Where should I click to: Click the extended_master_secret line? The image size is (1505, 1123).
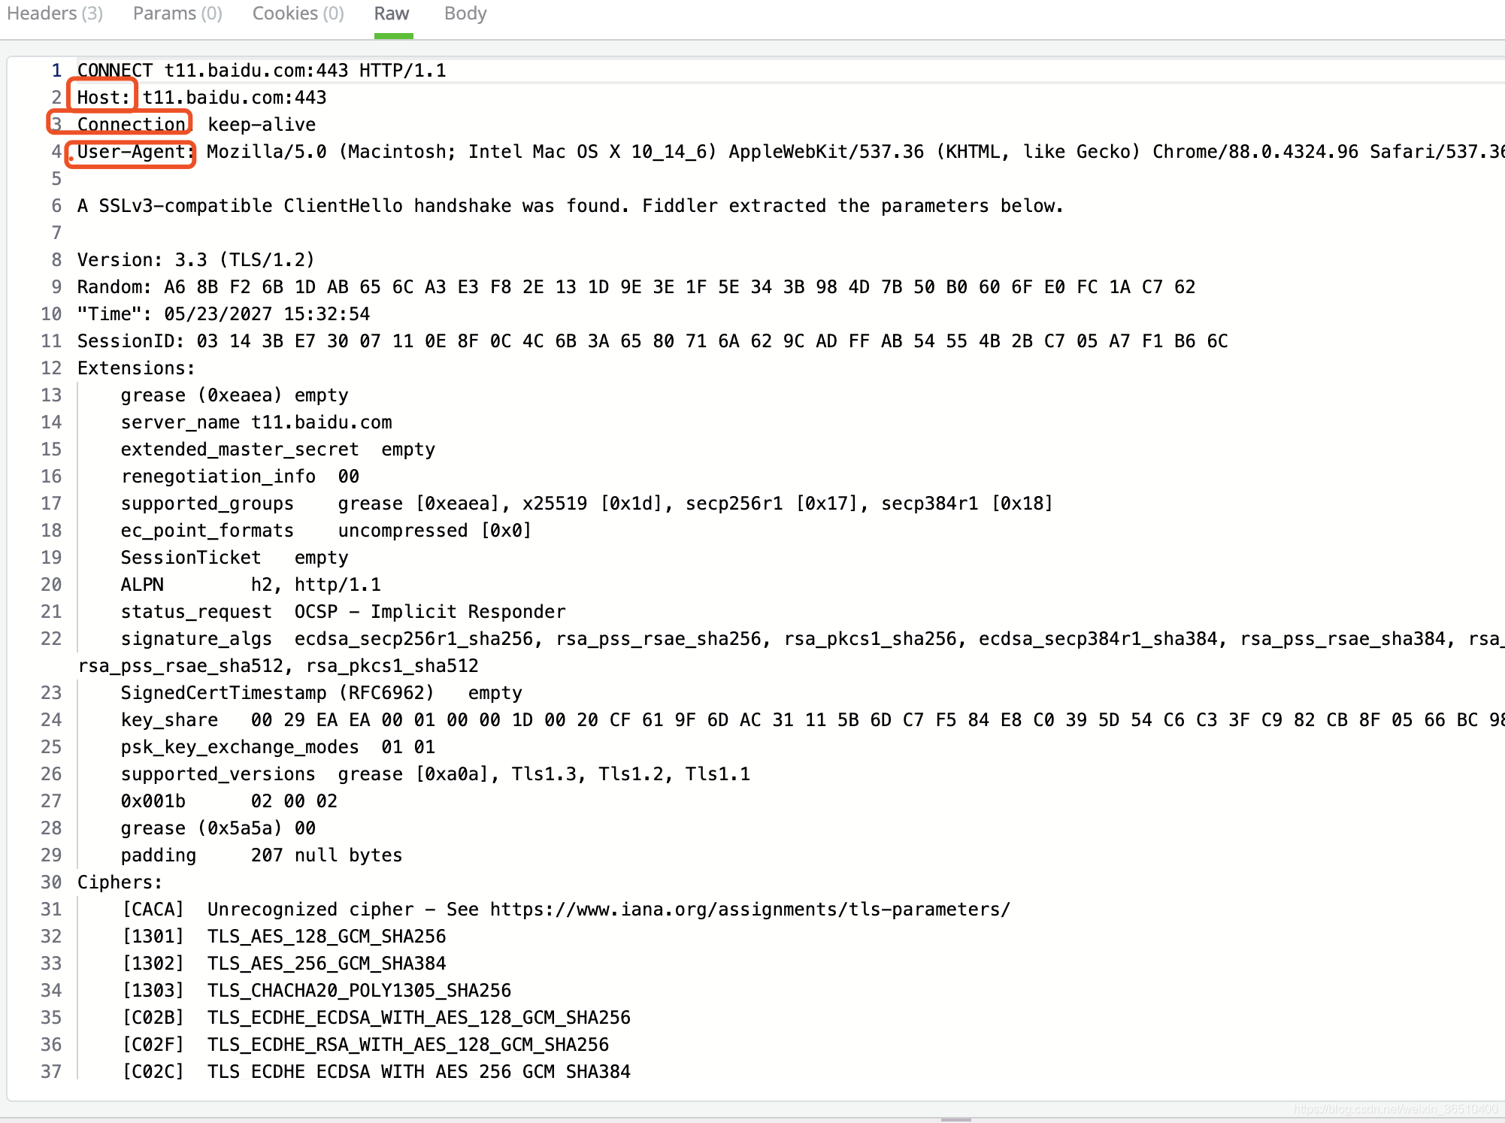point(278,450)
